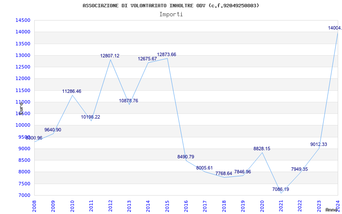Click the 2018 year label on x-axis
This screenshot has height=214, width=342.
click(x=224, y=206)
